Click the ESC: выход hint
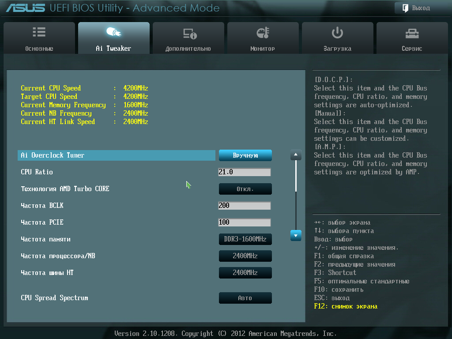The image size is (452, 339). [x=332, y=298]
